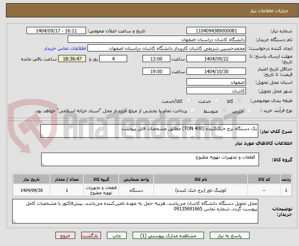The width and height of the screenshot is (299, 246).
Task: Click the پاسخ به نیاز button
Action: click(x=230, y=236)
